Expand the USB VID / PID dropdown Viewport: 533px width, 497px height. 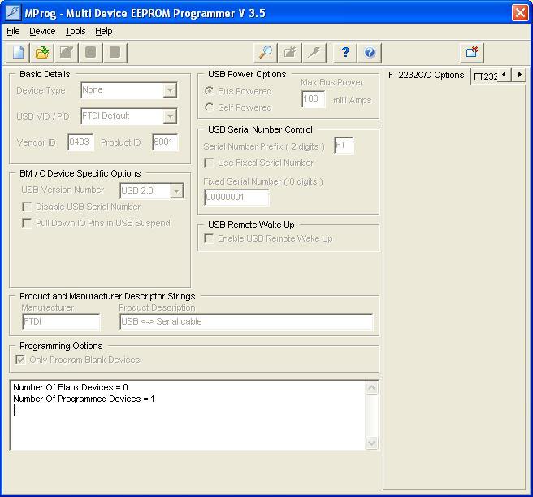170,116
